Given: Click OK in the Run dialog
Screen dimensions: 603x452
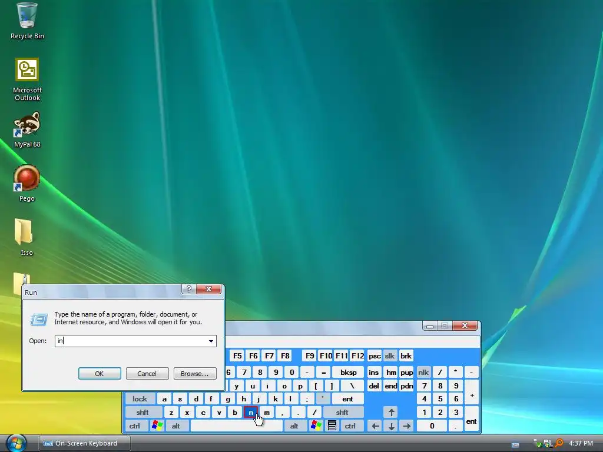Looking at the screenshot, I should click(100, 374).
